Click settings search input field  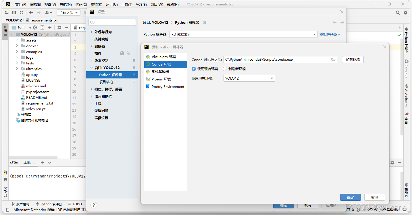[x=112, y=22]
